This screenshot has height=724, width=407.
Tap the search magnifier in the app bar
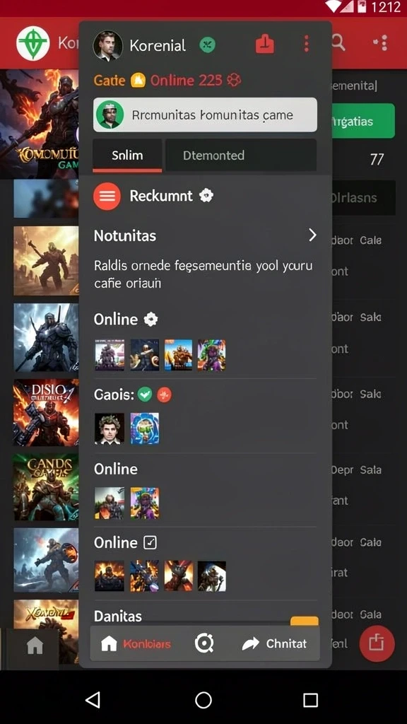[338, 43]
